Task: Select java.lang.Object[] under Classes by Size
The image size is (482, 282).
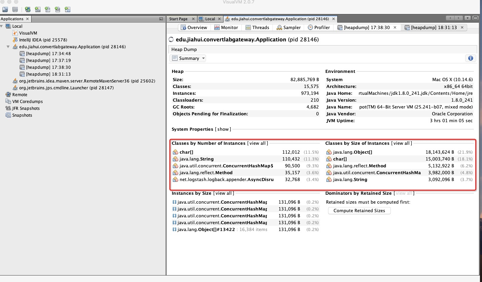Action: click(399, 152)
